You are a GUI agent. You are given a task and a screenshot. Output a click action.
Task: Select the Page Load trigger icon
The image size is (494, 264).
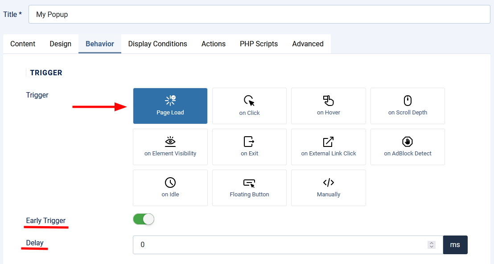pyautogui.click(x=170, y=100)
